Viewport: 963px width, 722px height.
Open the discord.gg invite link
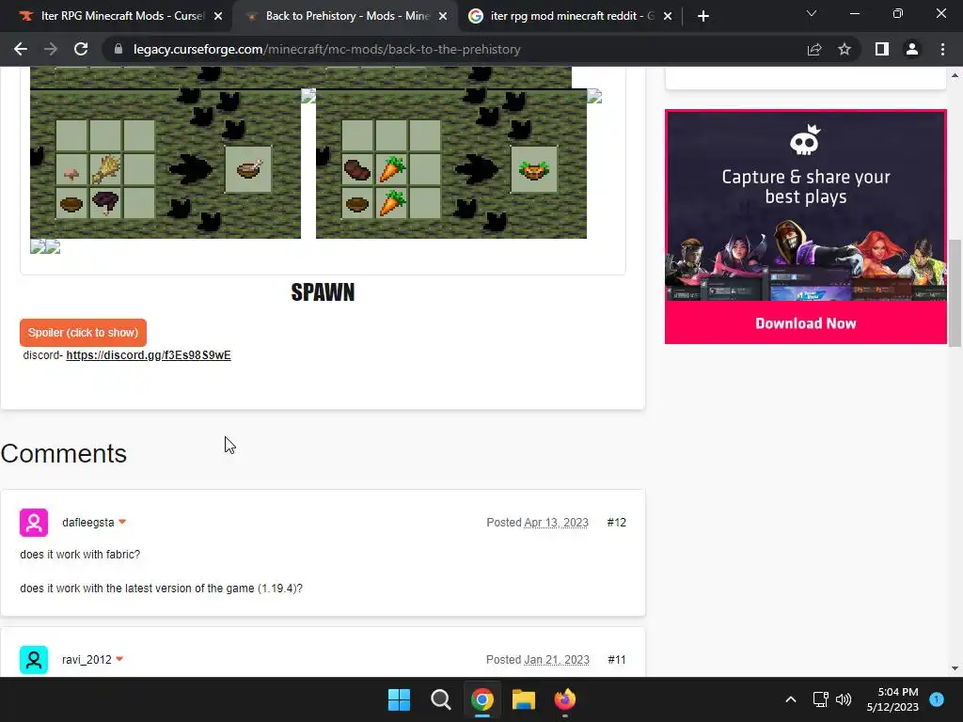(149, 355)
